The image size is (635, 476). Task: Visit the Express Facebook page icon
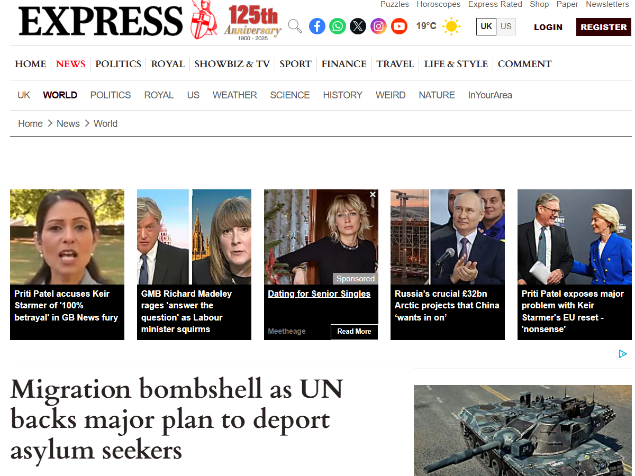coord(317,26)
